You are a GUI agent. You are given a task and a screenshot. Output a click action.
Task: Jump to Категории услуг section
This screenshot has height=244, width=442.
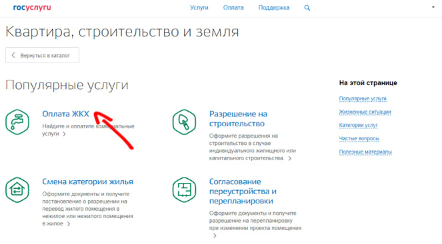[x=358, y=125]
